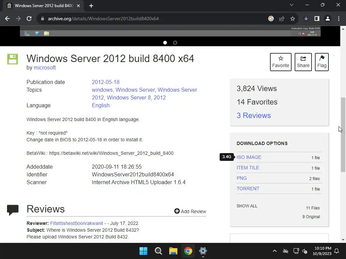Open taskbar Search
The width and height of the screenshot is (346, 259).
pyautogui.click(x=158, y=251)
